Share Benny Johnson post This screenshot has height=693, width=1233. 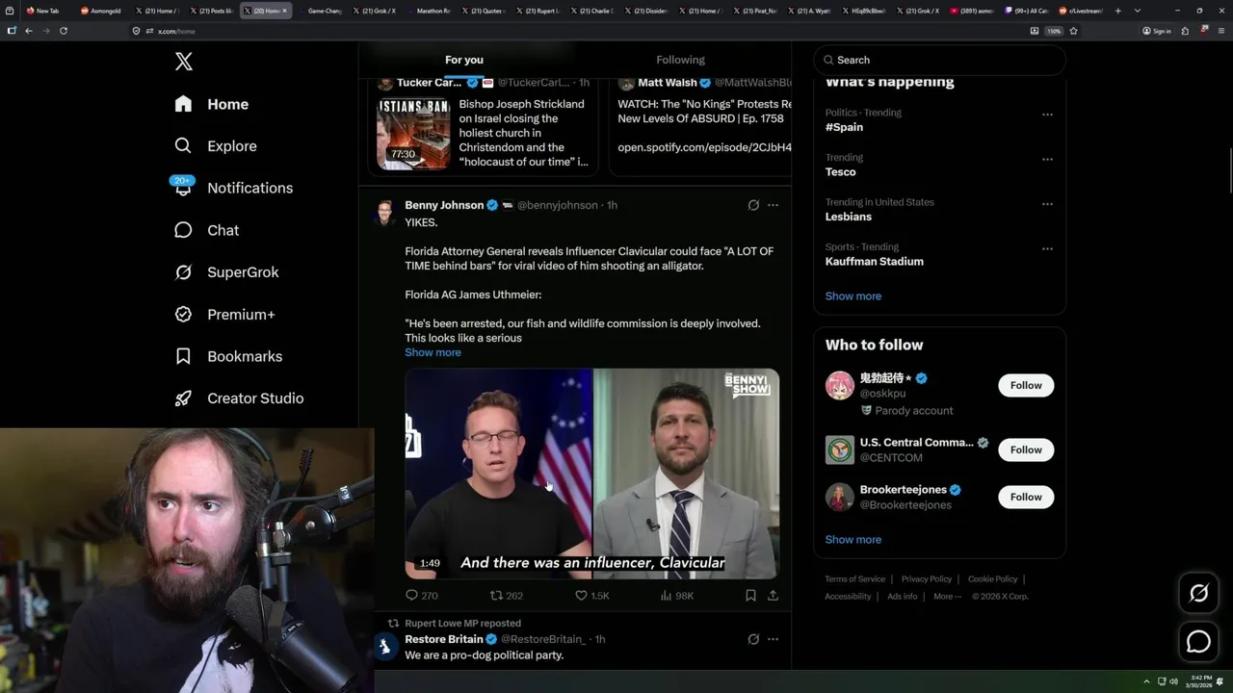pyautogui.click(x=773, y=596)
